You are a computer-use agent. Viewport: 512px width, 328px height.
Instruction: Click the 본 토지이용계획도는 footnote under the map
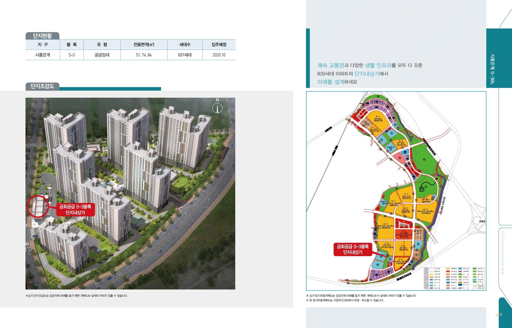(x=345, y=300)
